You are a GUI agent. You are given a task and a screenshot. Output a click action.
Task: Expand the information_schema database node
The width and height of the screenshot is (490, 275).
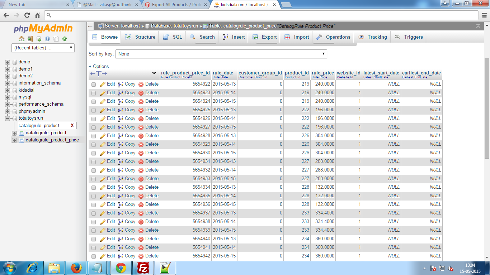(8, 83)
